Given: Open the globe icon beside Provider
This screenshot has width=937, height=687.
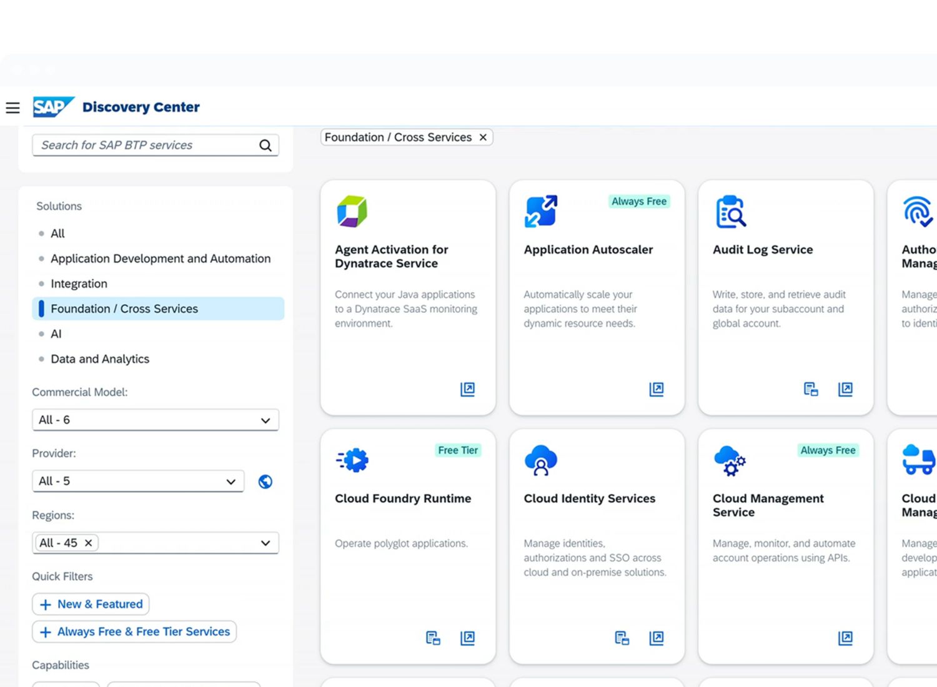Looking at the screenshot, I should pyautogui.click(x=265, y=482).
